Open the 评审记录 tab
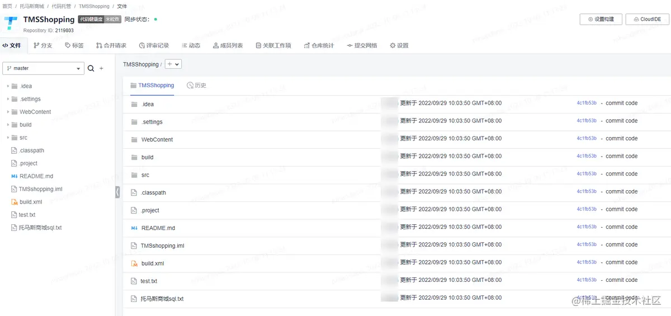The height and width of the screenshot is (316, 671). [x=154, y=45]
